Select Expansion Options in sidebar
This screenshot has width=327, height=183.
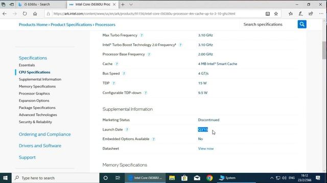[34, 101]
